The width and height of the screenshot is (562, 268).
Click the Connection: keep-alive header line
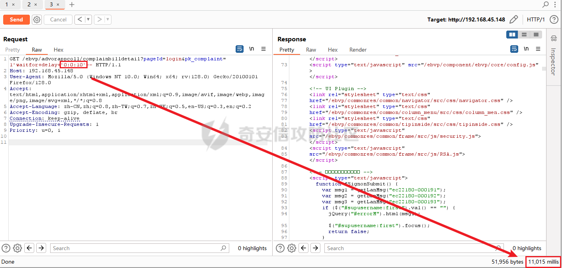coord(45,118)
